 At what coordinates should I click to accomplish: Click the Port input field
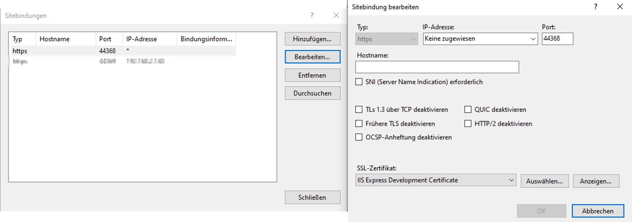click(557, 39)
